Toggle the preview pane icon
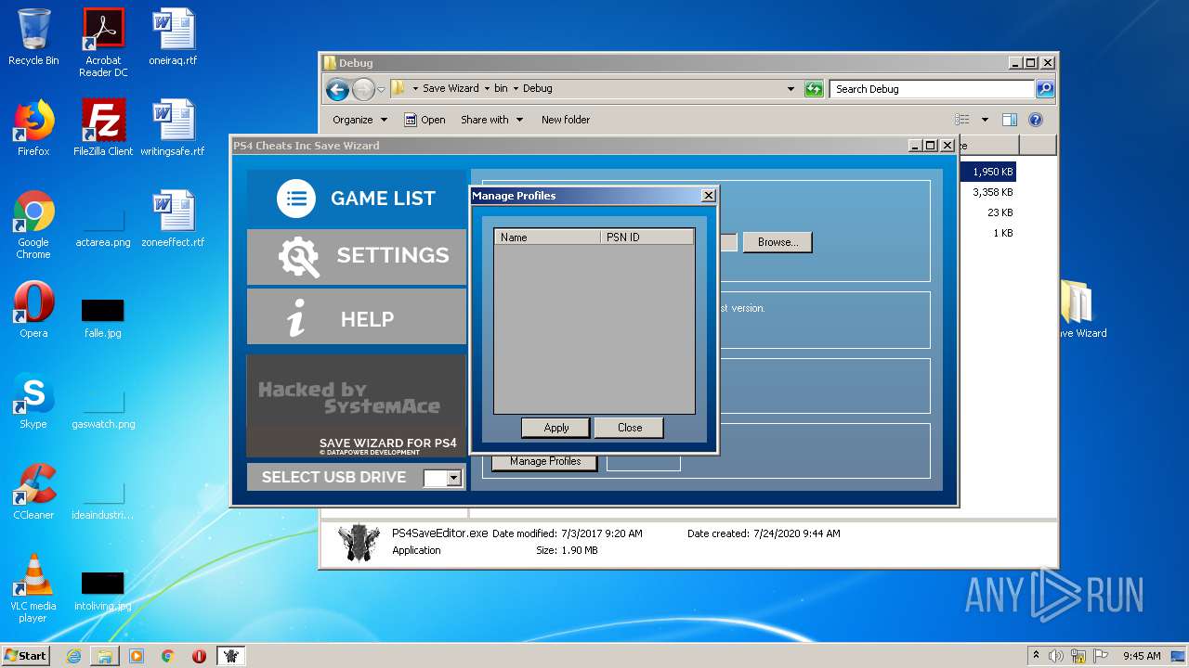Viewport: 1189px width, 668px height. 1010,120
